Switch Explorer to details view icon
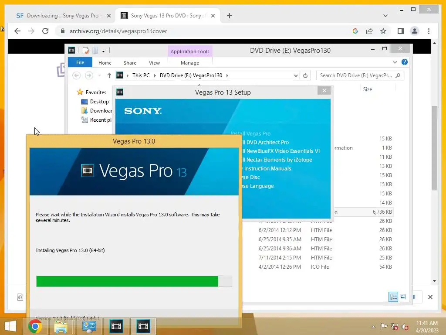 [393, 297]
